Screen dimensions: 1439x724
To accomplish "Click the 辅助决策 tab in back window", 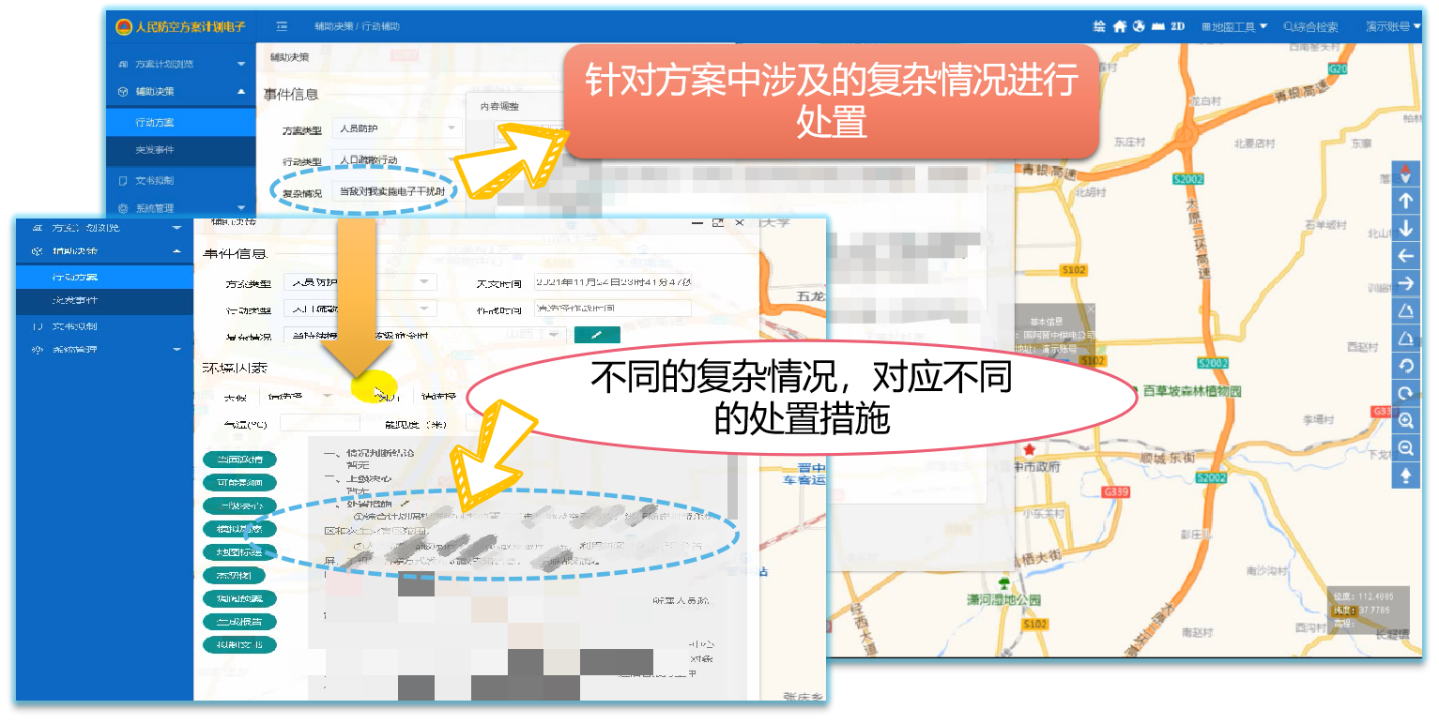I will click(x=289, y=57).
